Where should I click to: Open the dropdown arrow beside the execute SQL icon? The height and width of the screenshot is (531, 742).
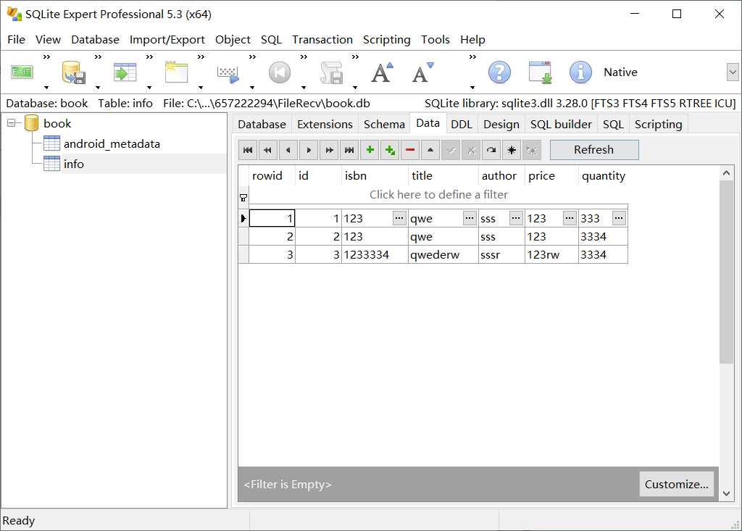pos(252,88)
